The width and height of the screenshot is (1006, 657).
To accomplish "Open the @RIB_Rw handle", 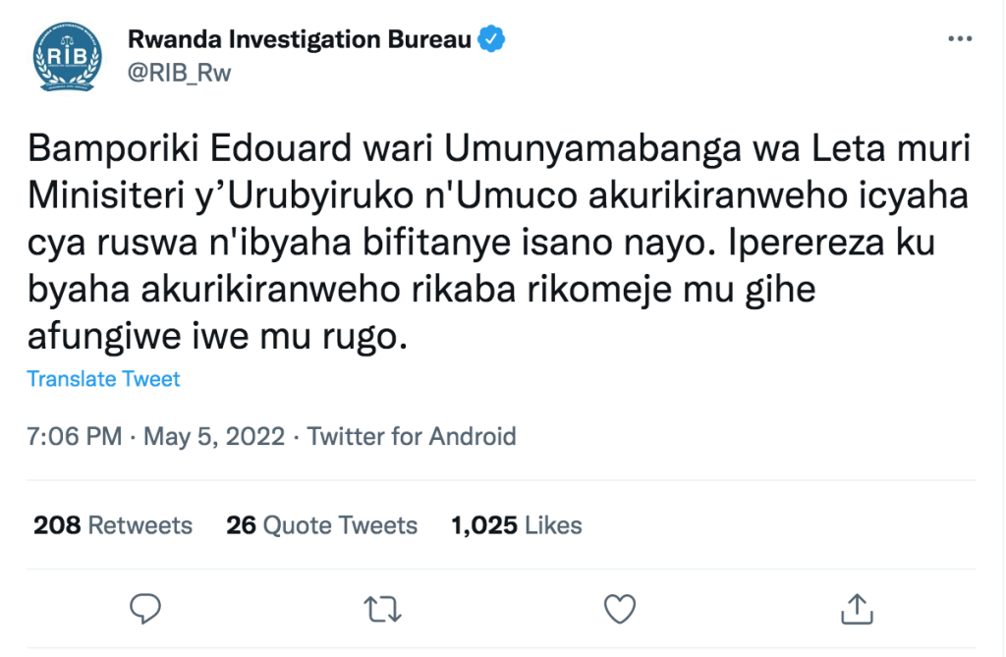I will [179, 73].
